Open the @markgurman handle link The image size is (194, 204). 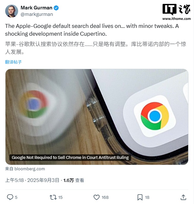37,14
